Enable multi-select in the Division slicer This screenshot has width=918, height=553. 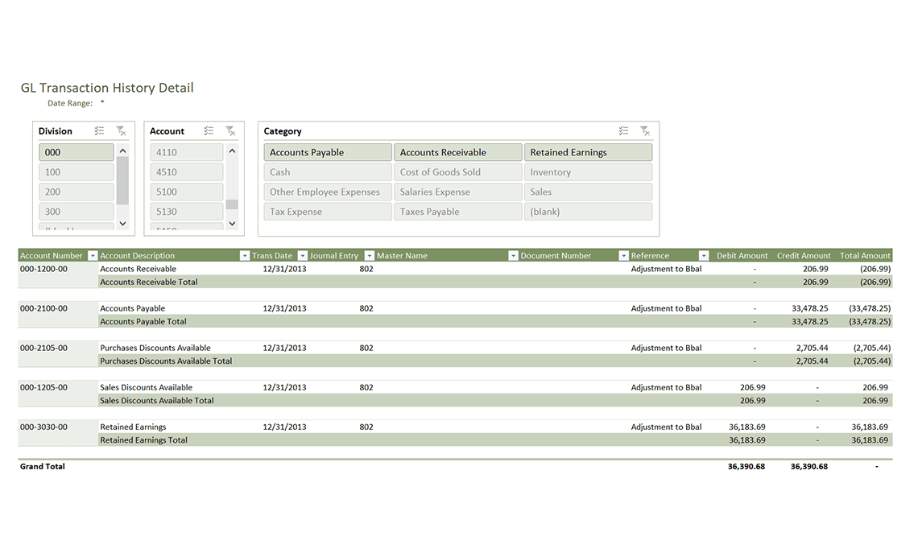[x=98, y=130]
